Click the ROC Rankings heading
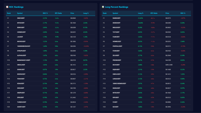201x113 pixels. click(x=16, y=7)
